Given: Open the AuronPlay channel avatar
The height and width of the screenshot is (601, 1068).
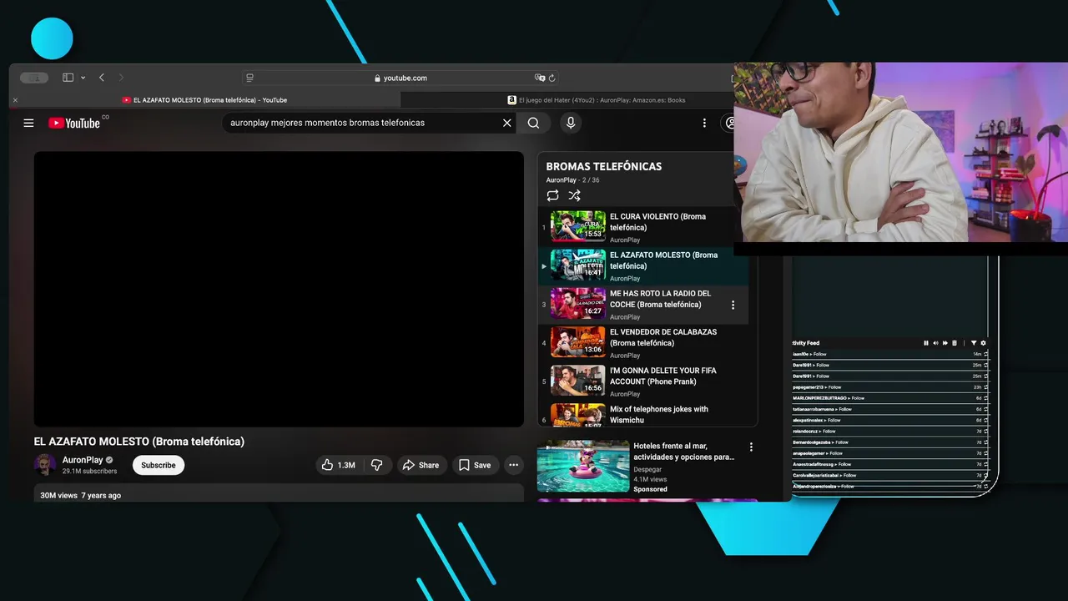Looking at the screenshot, I should point(45,465).
